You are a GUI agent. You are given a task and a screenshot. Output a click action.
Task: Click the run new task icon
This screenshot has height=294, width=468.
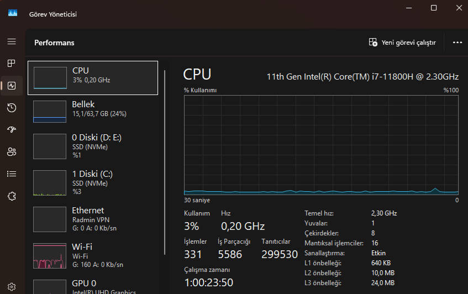coord(373,42)
